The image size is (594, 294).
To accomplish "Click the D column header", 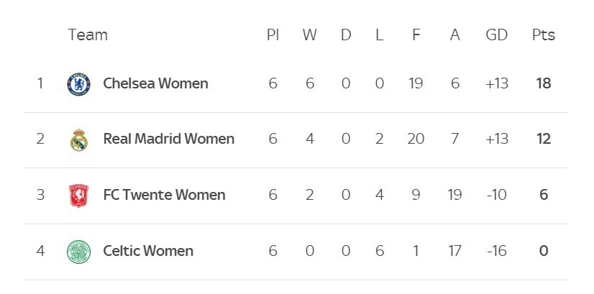I will coord(346,35).
